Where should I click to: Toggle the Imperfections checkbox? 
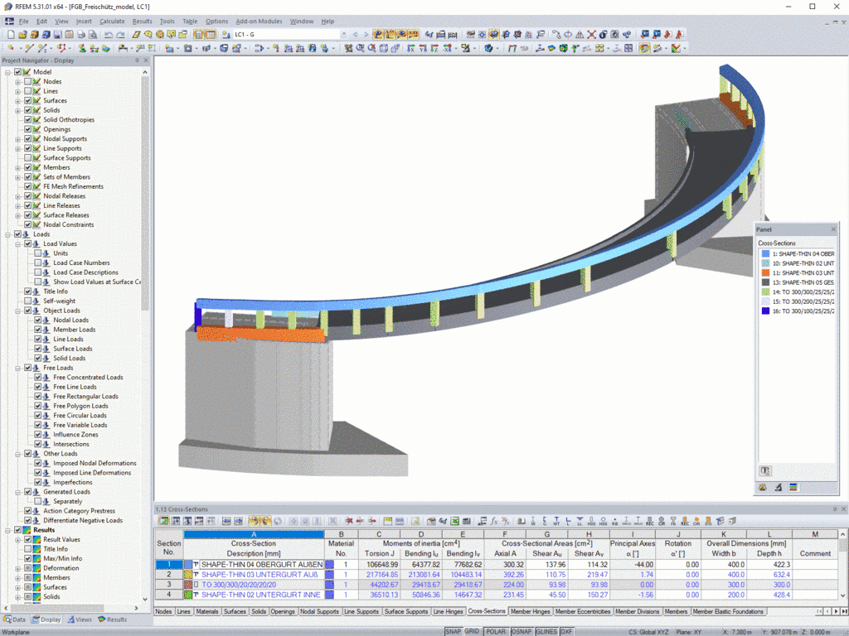click(x=38, y=483)
